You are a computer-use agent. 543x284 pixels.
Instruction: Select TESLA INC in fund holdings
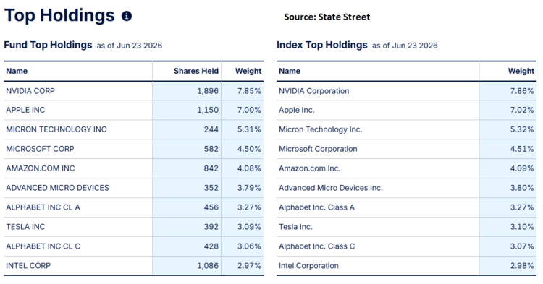point(25,227)
